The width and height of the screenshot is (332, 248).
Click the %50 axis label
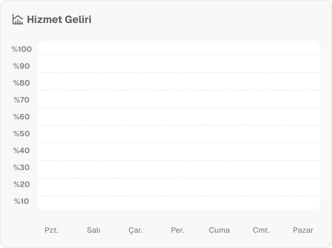21,134
